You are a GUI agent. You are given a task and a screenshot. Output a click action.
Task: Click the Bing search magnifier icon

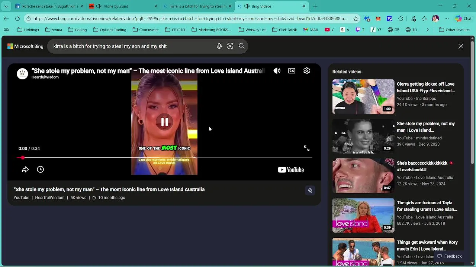tap(242, 46)
